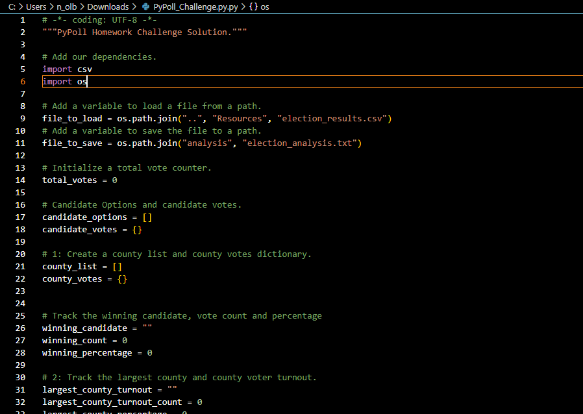The height and width of the screenshot is (414, 583).
Task: Click the 'candidate_votes' variable
Action: (80, 229)
